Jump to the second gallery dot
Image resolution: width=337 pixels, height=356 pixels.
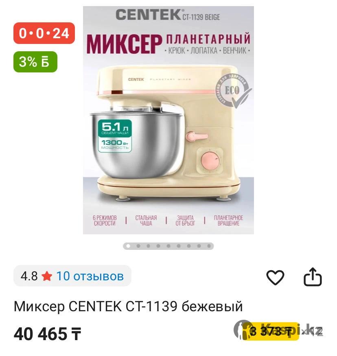(138, 246)
